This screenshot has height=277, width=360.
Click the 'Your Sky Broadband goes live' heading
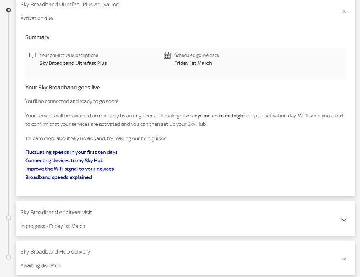coord(62,88)
